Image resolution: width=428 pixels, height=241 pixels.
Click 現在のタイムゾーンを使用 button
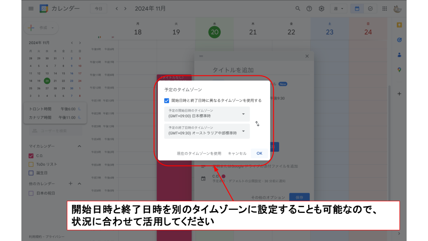[199, 153]
